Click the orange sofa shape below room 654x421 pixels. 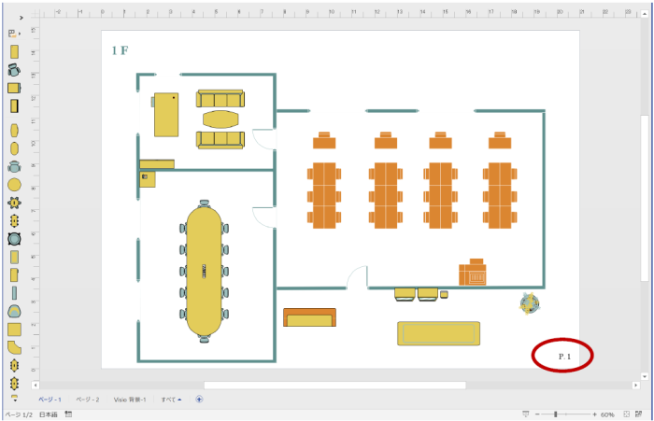309,317
